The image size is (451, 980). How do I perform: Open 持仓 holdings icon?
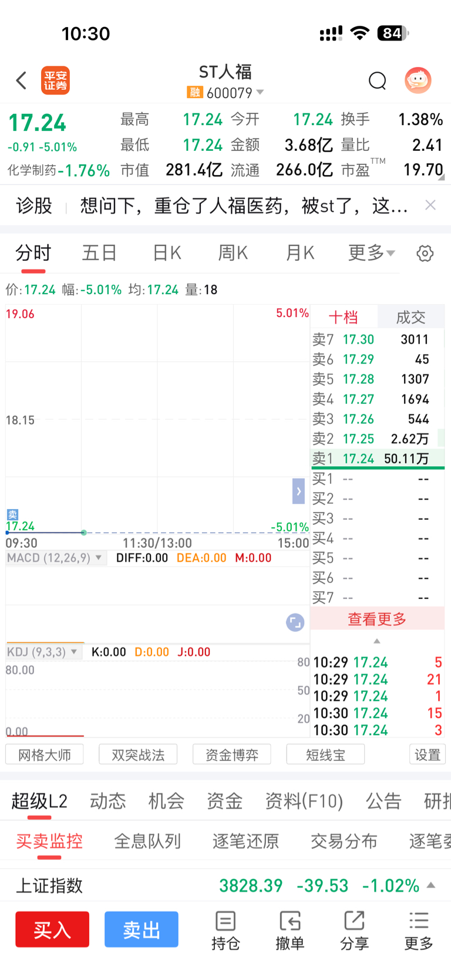(x=225, y=931)
